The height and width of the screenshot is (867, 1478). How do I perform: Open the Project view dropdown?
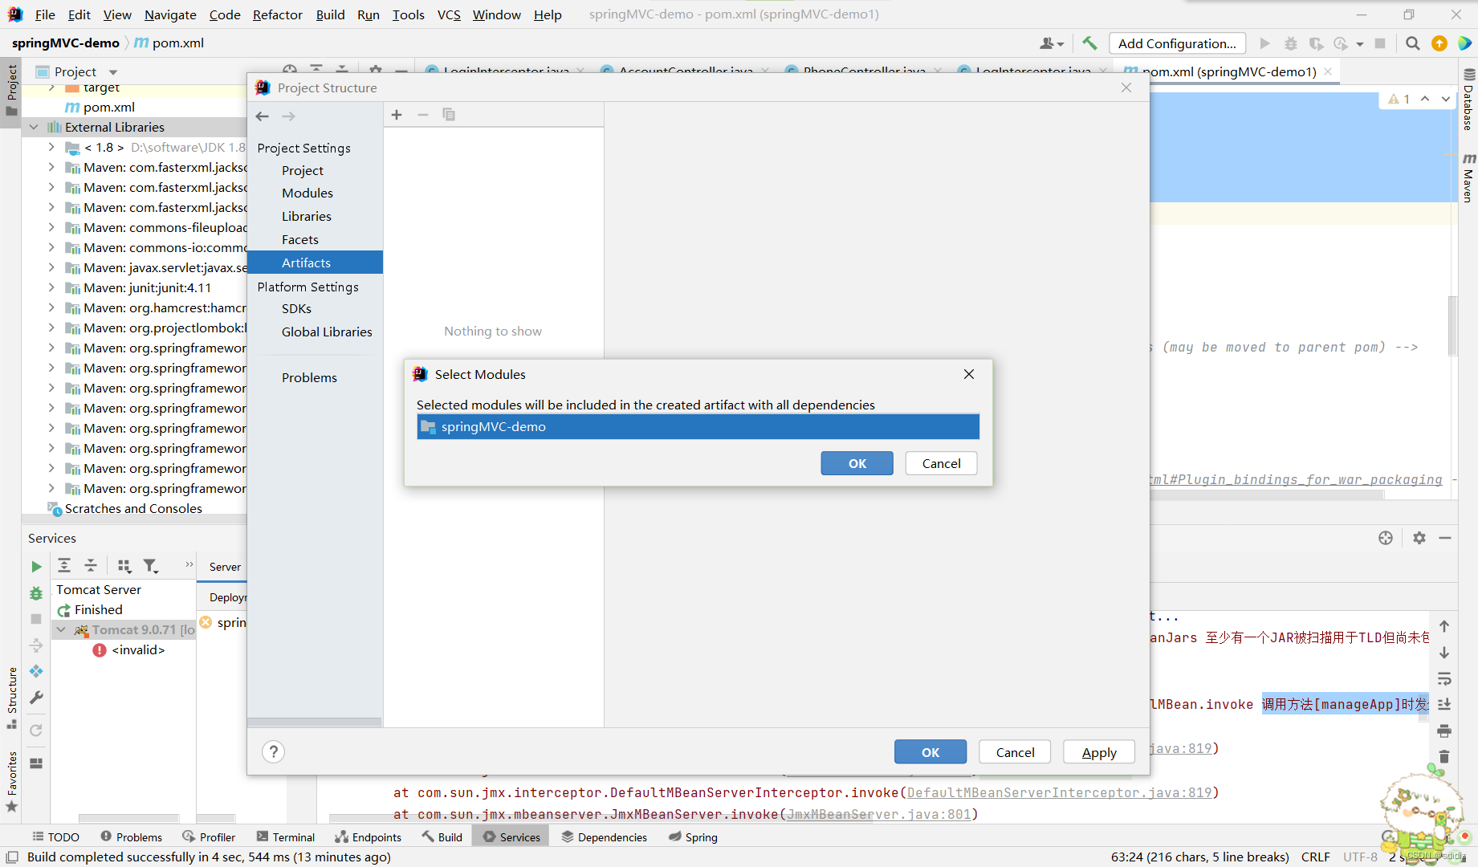click(113, 72)
